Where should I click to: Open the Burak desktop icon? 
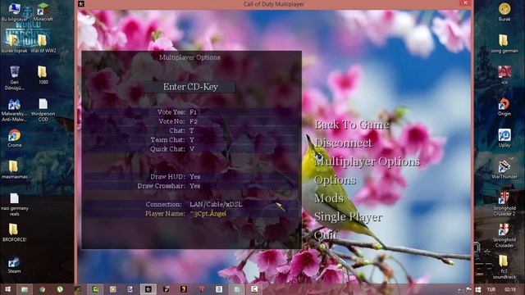pyautogui.click(x=504, y=12)
